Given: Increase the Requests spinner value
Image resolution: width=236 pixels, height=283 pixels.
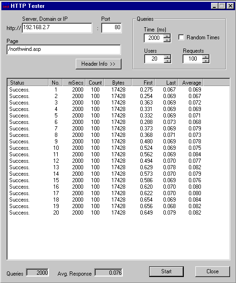Looking at the screenshot, I should click(x=206, y=57).
